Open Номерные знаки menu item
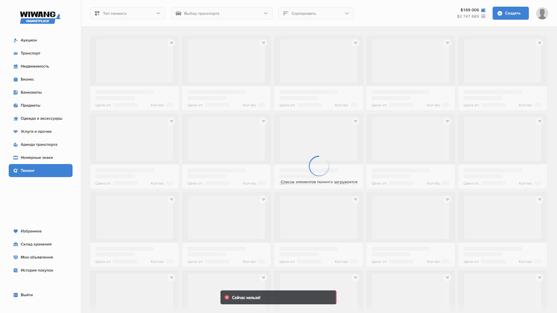This screenshot has height=313, width=557. click(37, 158)
